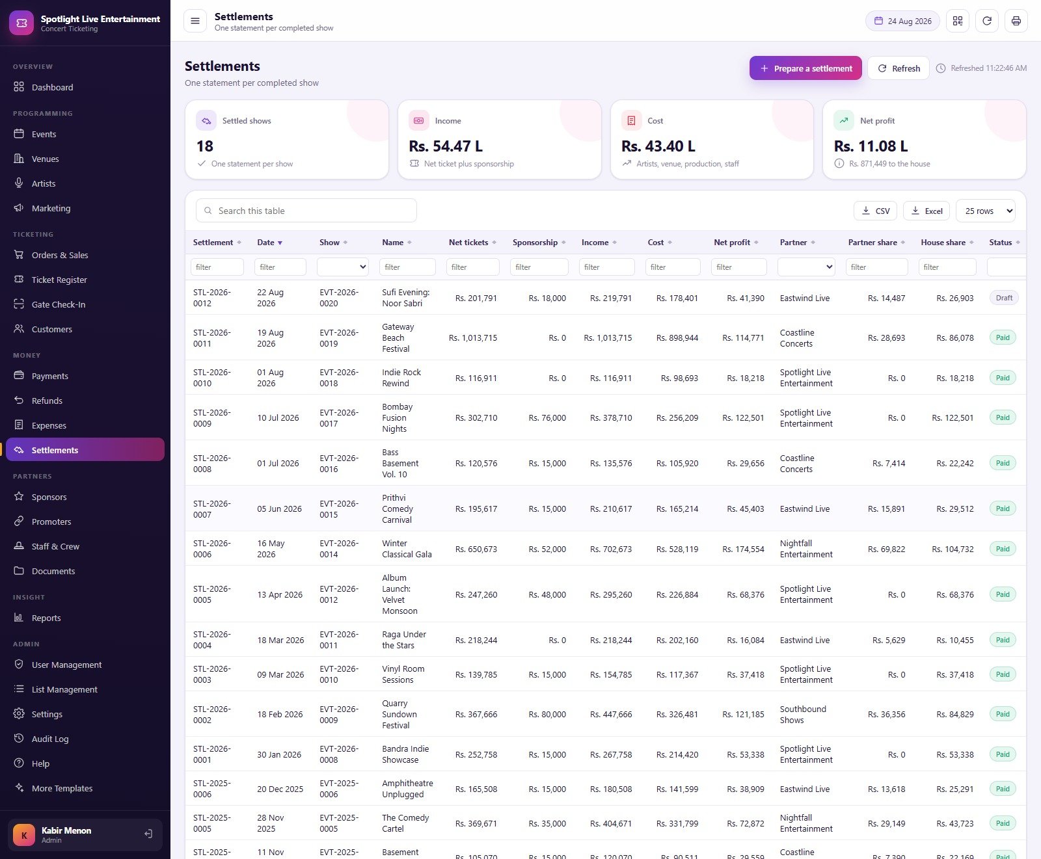Click the Artists microphone icon in sidebar

click(x=19, y=183)
